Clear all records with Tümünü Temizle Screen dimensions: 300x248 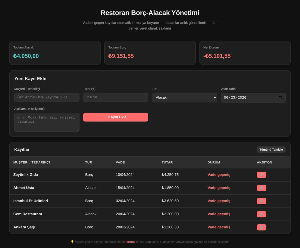pyautogui.click(x=271, y=150)
